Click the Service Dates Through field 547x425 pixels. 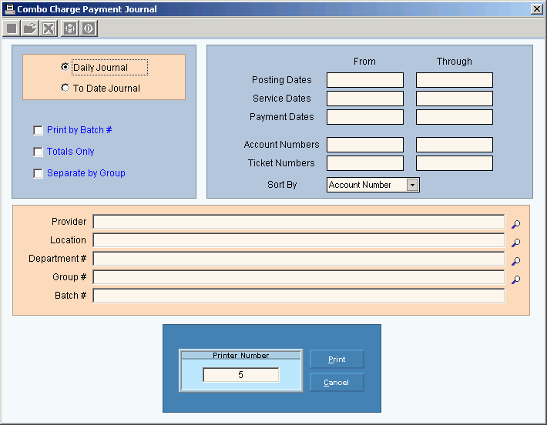tap(455, 99)
